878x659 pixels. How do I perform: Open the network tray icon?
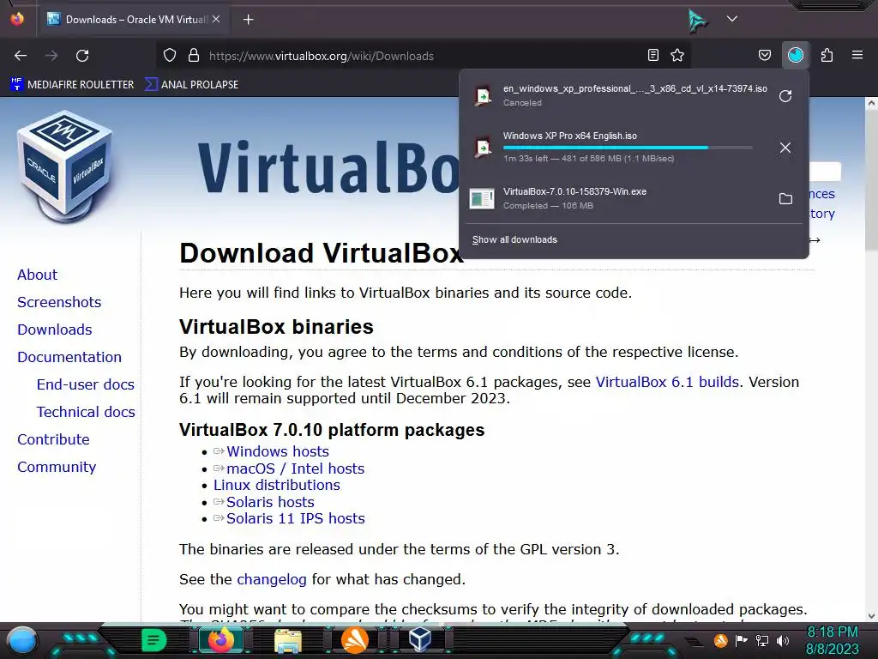coord(762,640)
